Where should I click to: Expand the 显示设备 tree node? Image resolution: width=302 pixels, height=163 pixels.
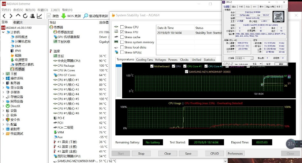pyautogui.click(x=3, y=88)
